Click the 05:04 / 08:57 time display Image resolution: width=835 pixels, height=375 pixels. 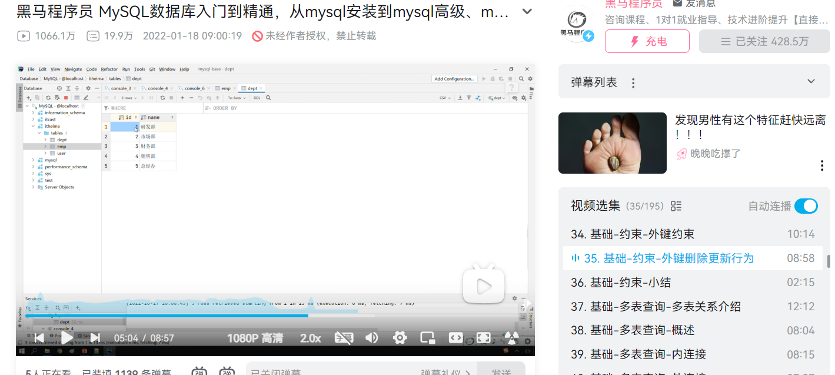tap(144, 338)
